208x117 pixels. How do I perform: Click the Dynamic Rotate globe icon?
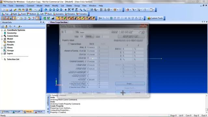[46, 10]
